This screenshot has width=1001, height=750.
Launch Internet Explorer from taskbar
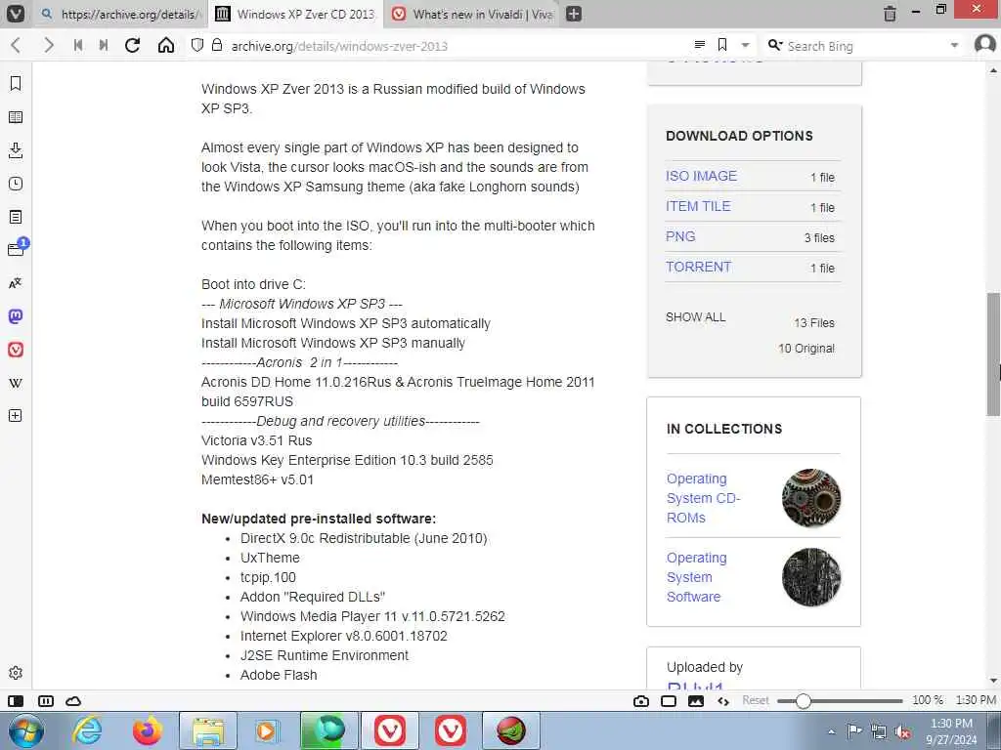click(x=87, y=730)
